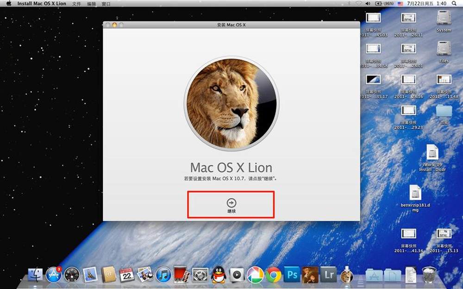Open the Install Mac OS X Lion menu

click(42, 4)
